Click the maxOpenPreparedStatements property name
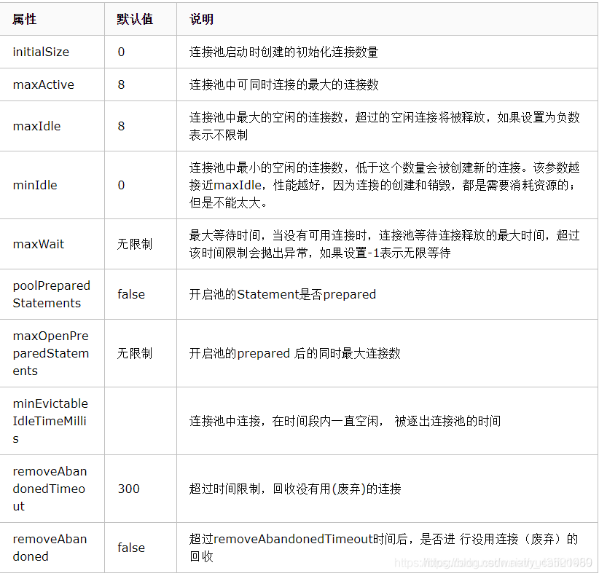 point(47,353)
